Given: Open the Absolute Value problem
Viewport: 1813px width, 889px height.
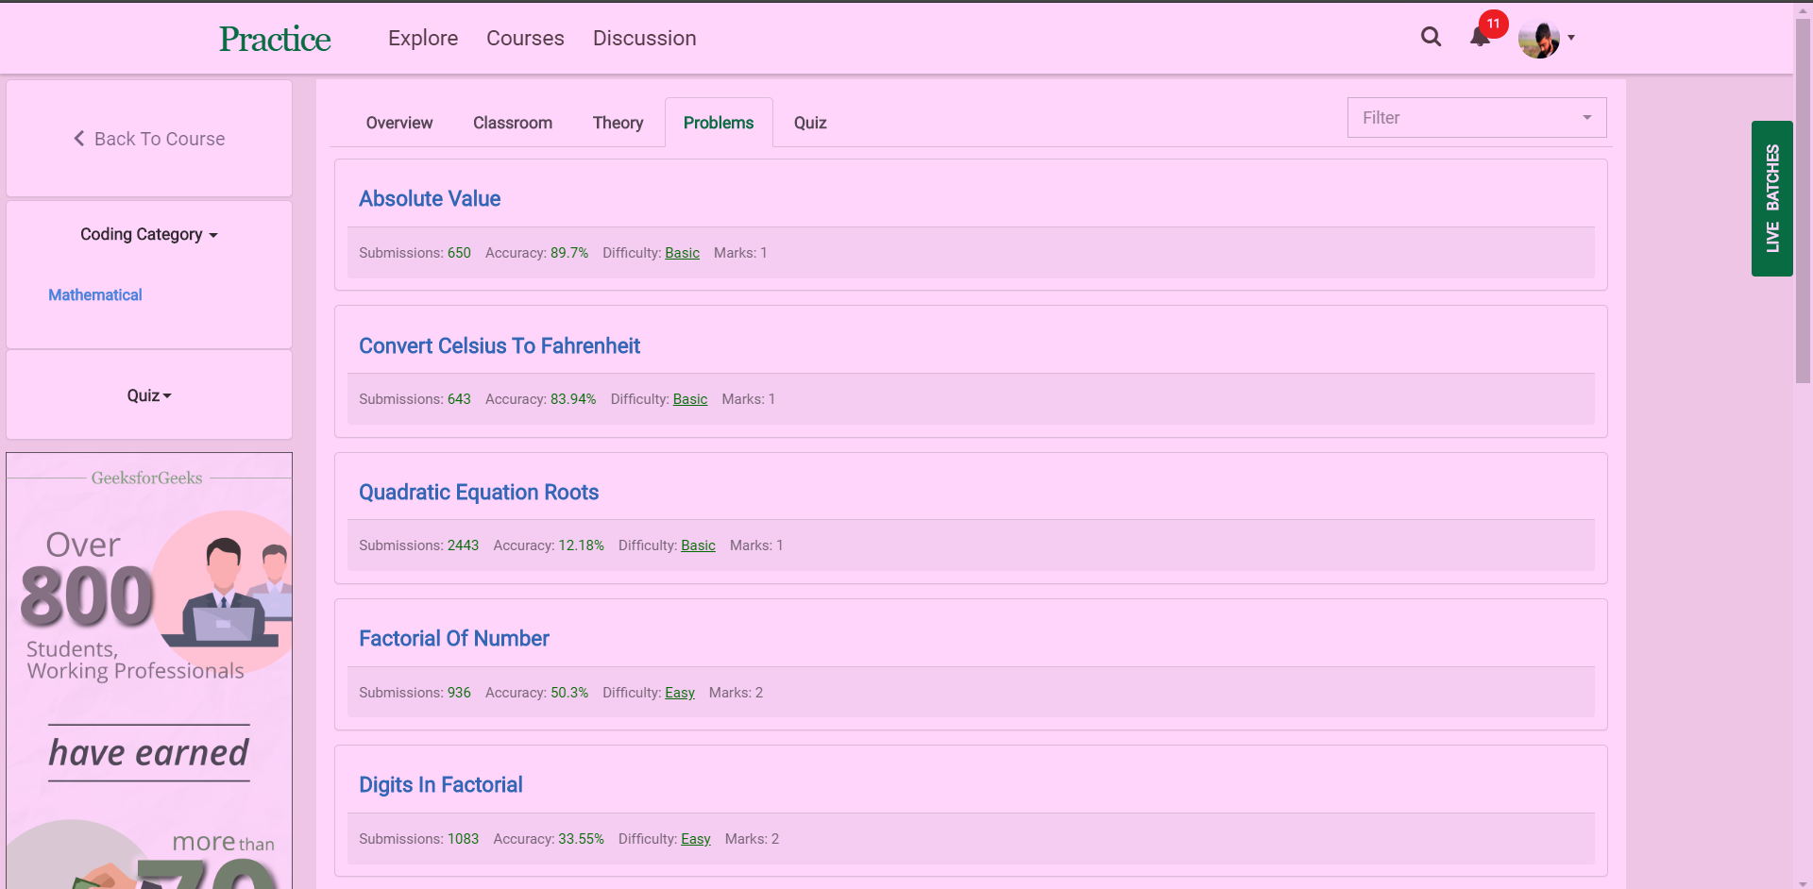Looking at the screenshot, I should pos(430,199).
